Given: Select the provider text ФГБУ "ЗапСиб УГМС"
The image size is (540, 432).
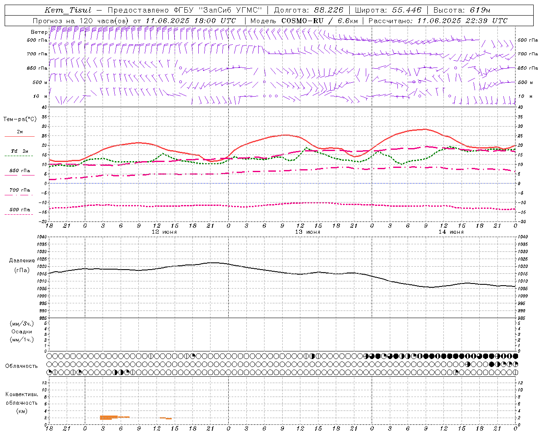Looking at the screenshot, I should point(218,10).
